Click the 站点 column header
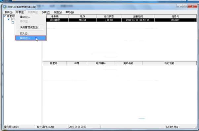 (83, 16)
